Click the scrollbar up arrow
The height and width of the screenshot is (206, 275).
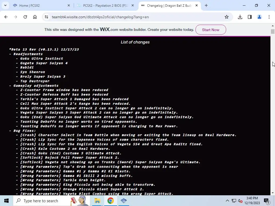pos(273,26)
